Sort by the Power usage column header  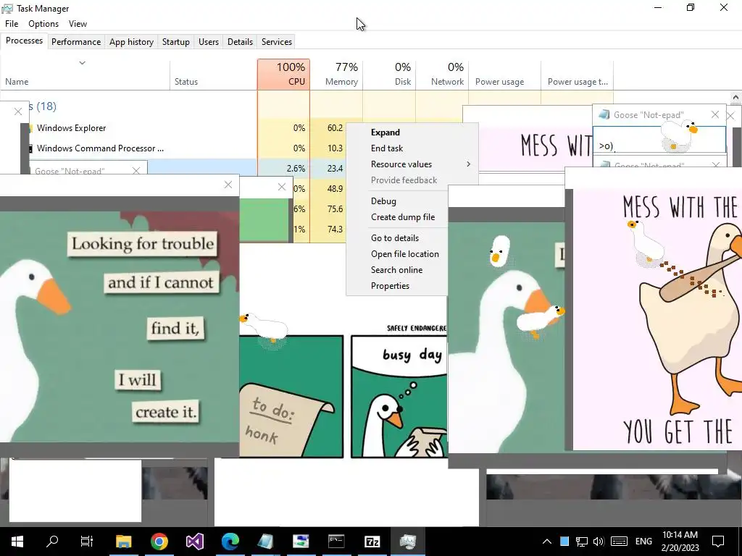click(504, 75)
